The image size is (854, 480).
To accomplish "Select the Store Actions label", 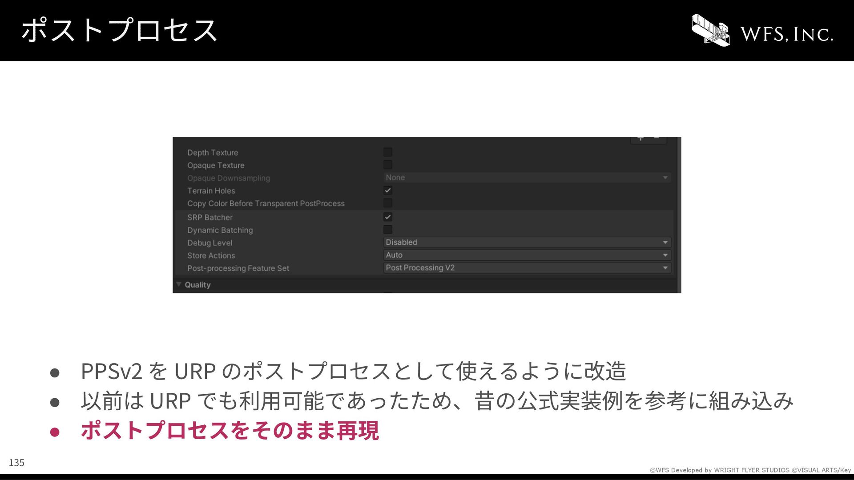I will point(211,256).
